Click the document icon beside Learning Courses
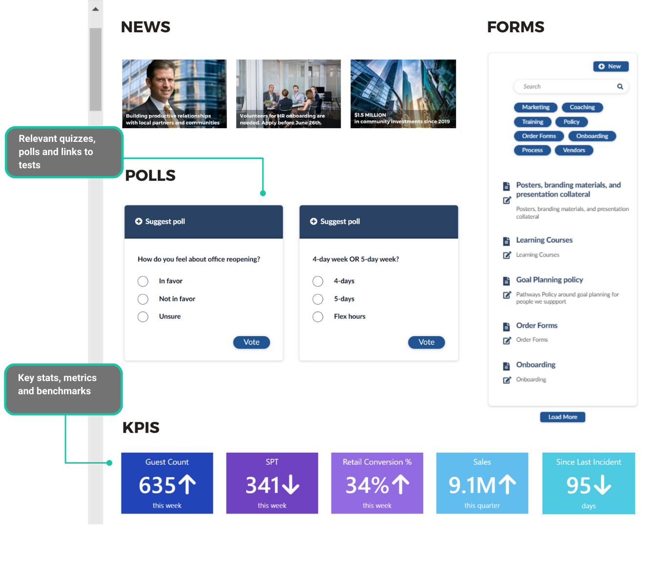 [x=506, y=241]
